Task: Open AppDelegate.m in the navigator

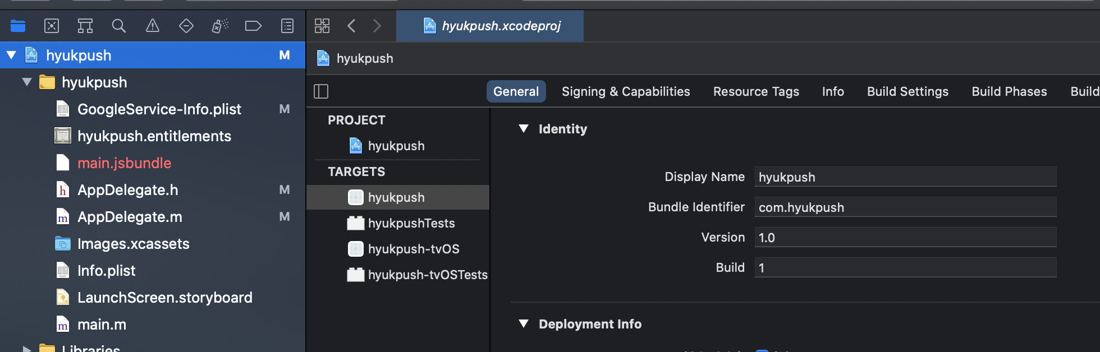Action: pyautogui.click(x=130, y=217)
